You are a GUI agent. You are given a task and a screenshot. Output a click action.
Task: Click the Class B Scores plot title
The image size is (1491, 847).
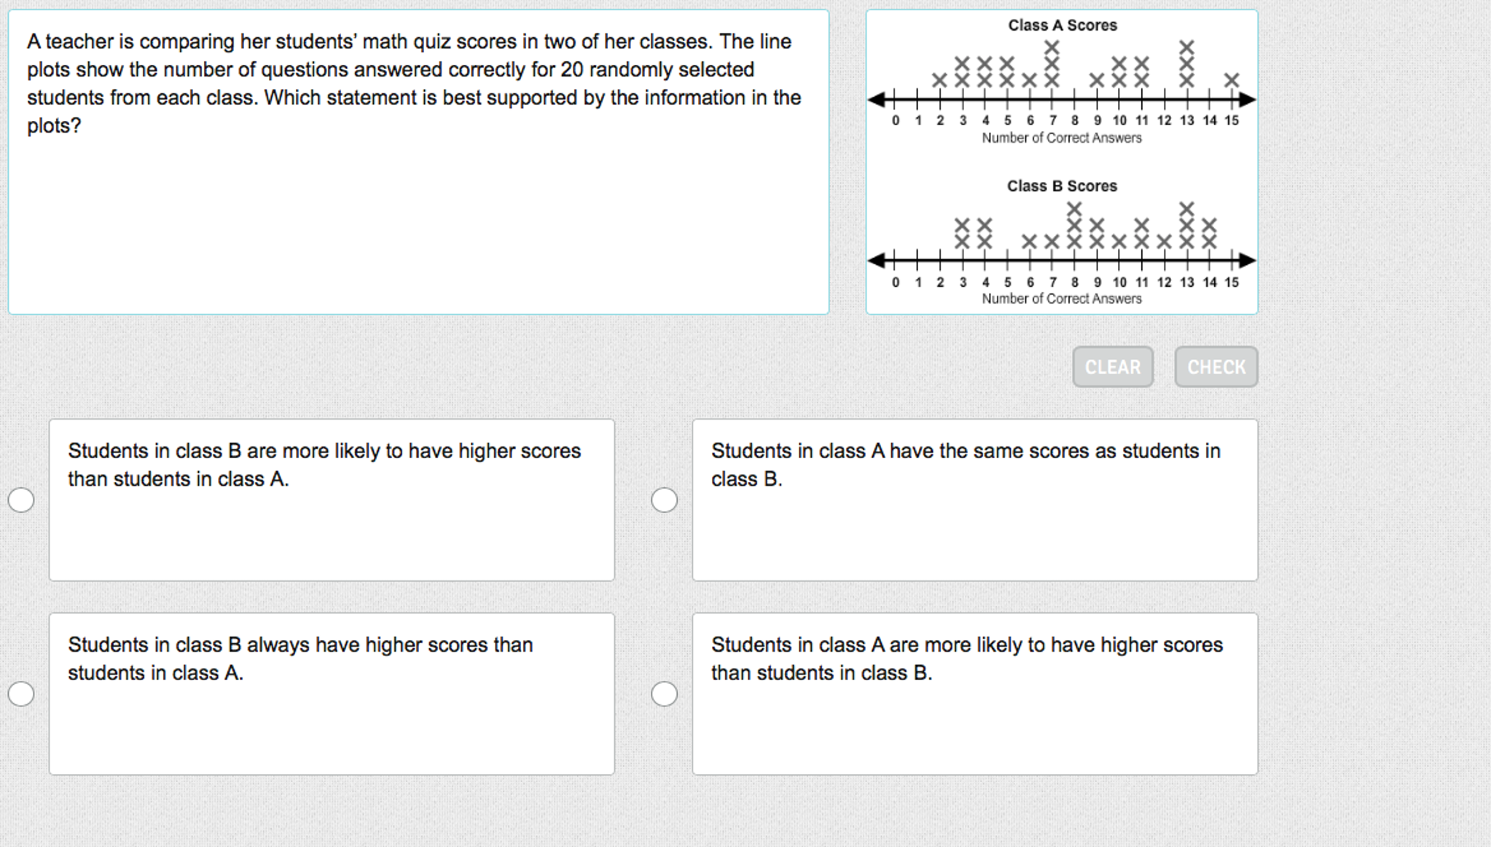tap(1062, 186)
